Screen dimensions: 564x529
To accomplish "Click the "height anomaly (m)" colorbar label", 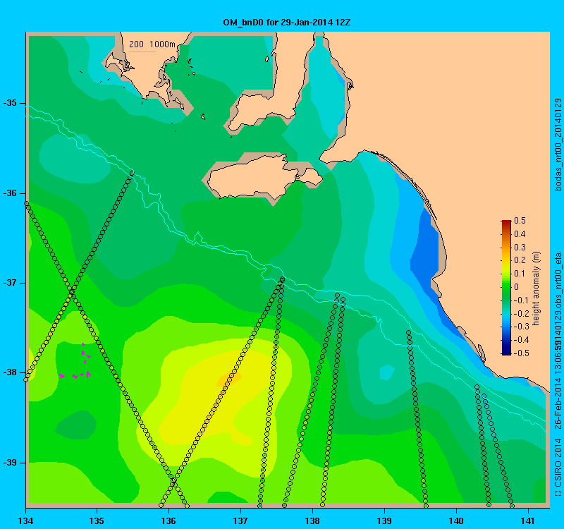I will click(x=536, y=288).
